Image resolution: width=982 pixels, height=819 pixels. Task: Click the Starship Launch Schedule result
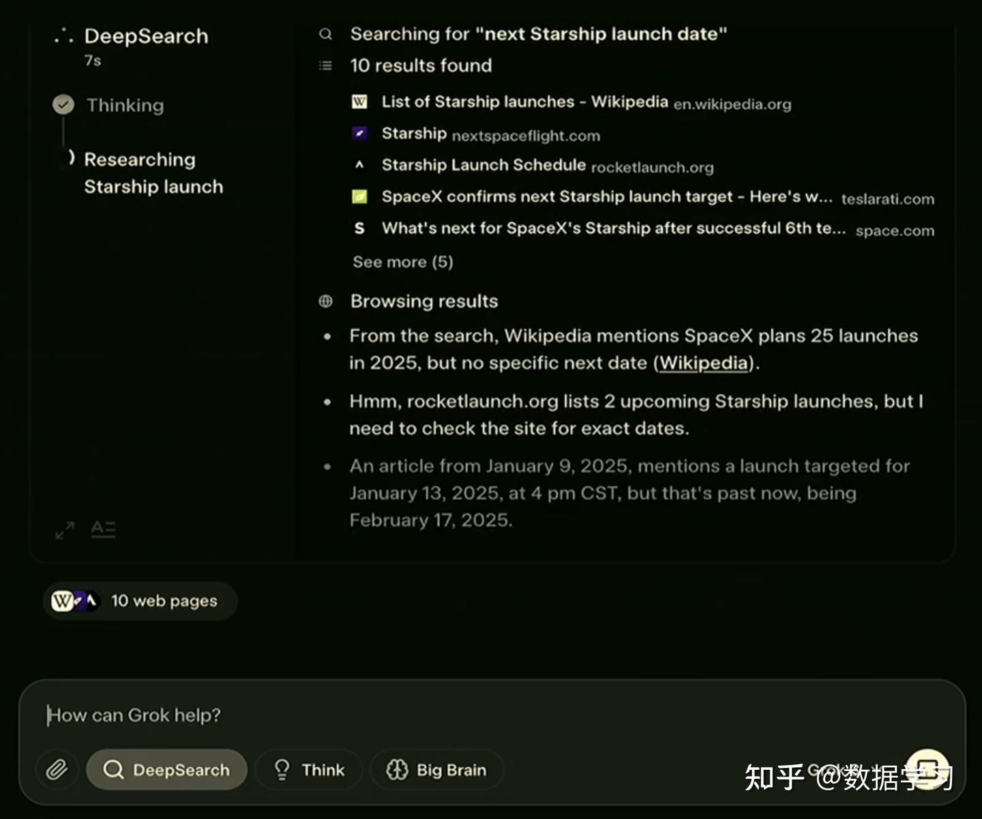pos(483,164)
